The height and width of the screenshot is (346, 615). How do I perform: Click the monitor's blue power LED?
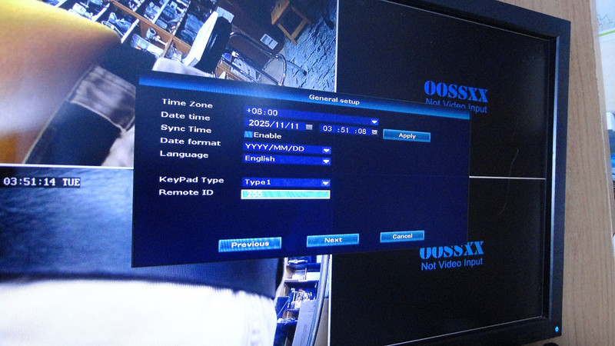(557, 329)
